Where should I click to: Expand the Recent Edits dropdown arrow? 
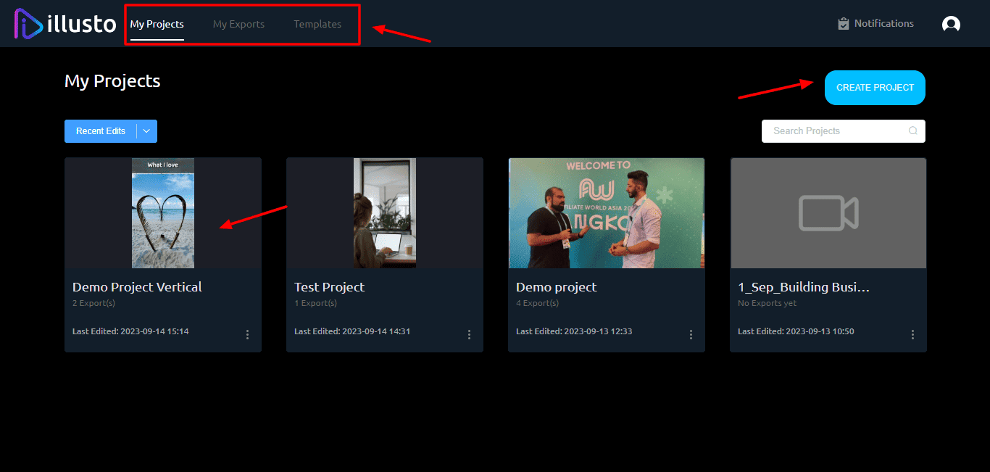tap(146, 131)
